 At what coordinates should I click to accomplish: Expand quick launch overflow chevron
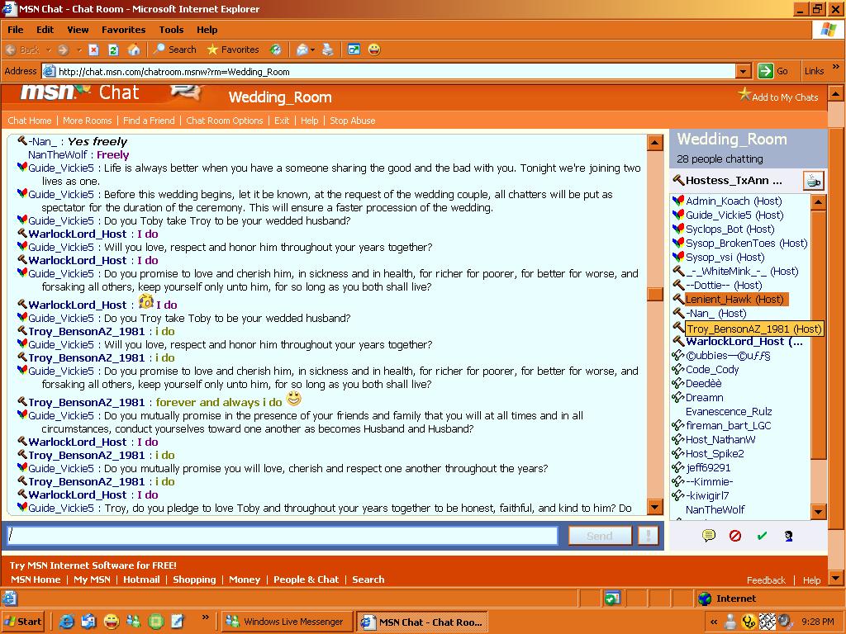point(205,617)
